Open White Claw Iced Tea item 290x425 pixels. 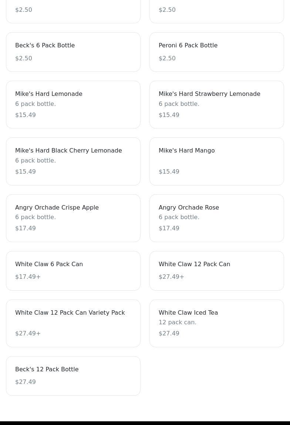(217, 323)
